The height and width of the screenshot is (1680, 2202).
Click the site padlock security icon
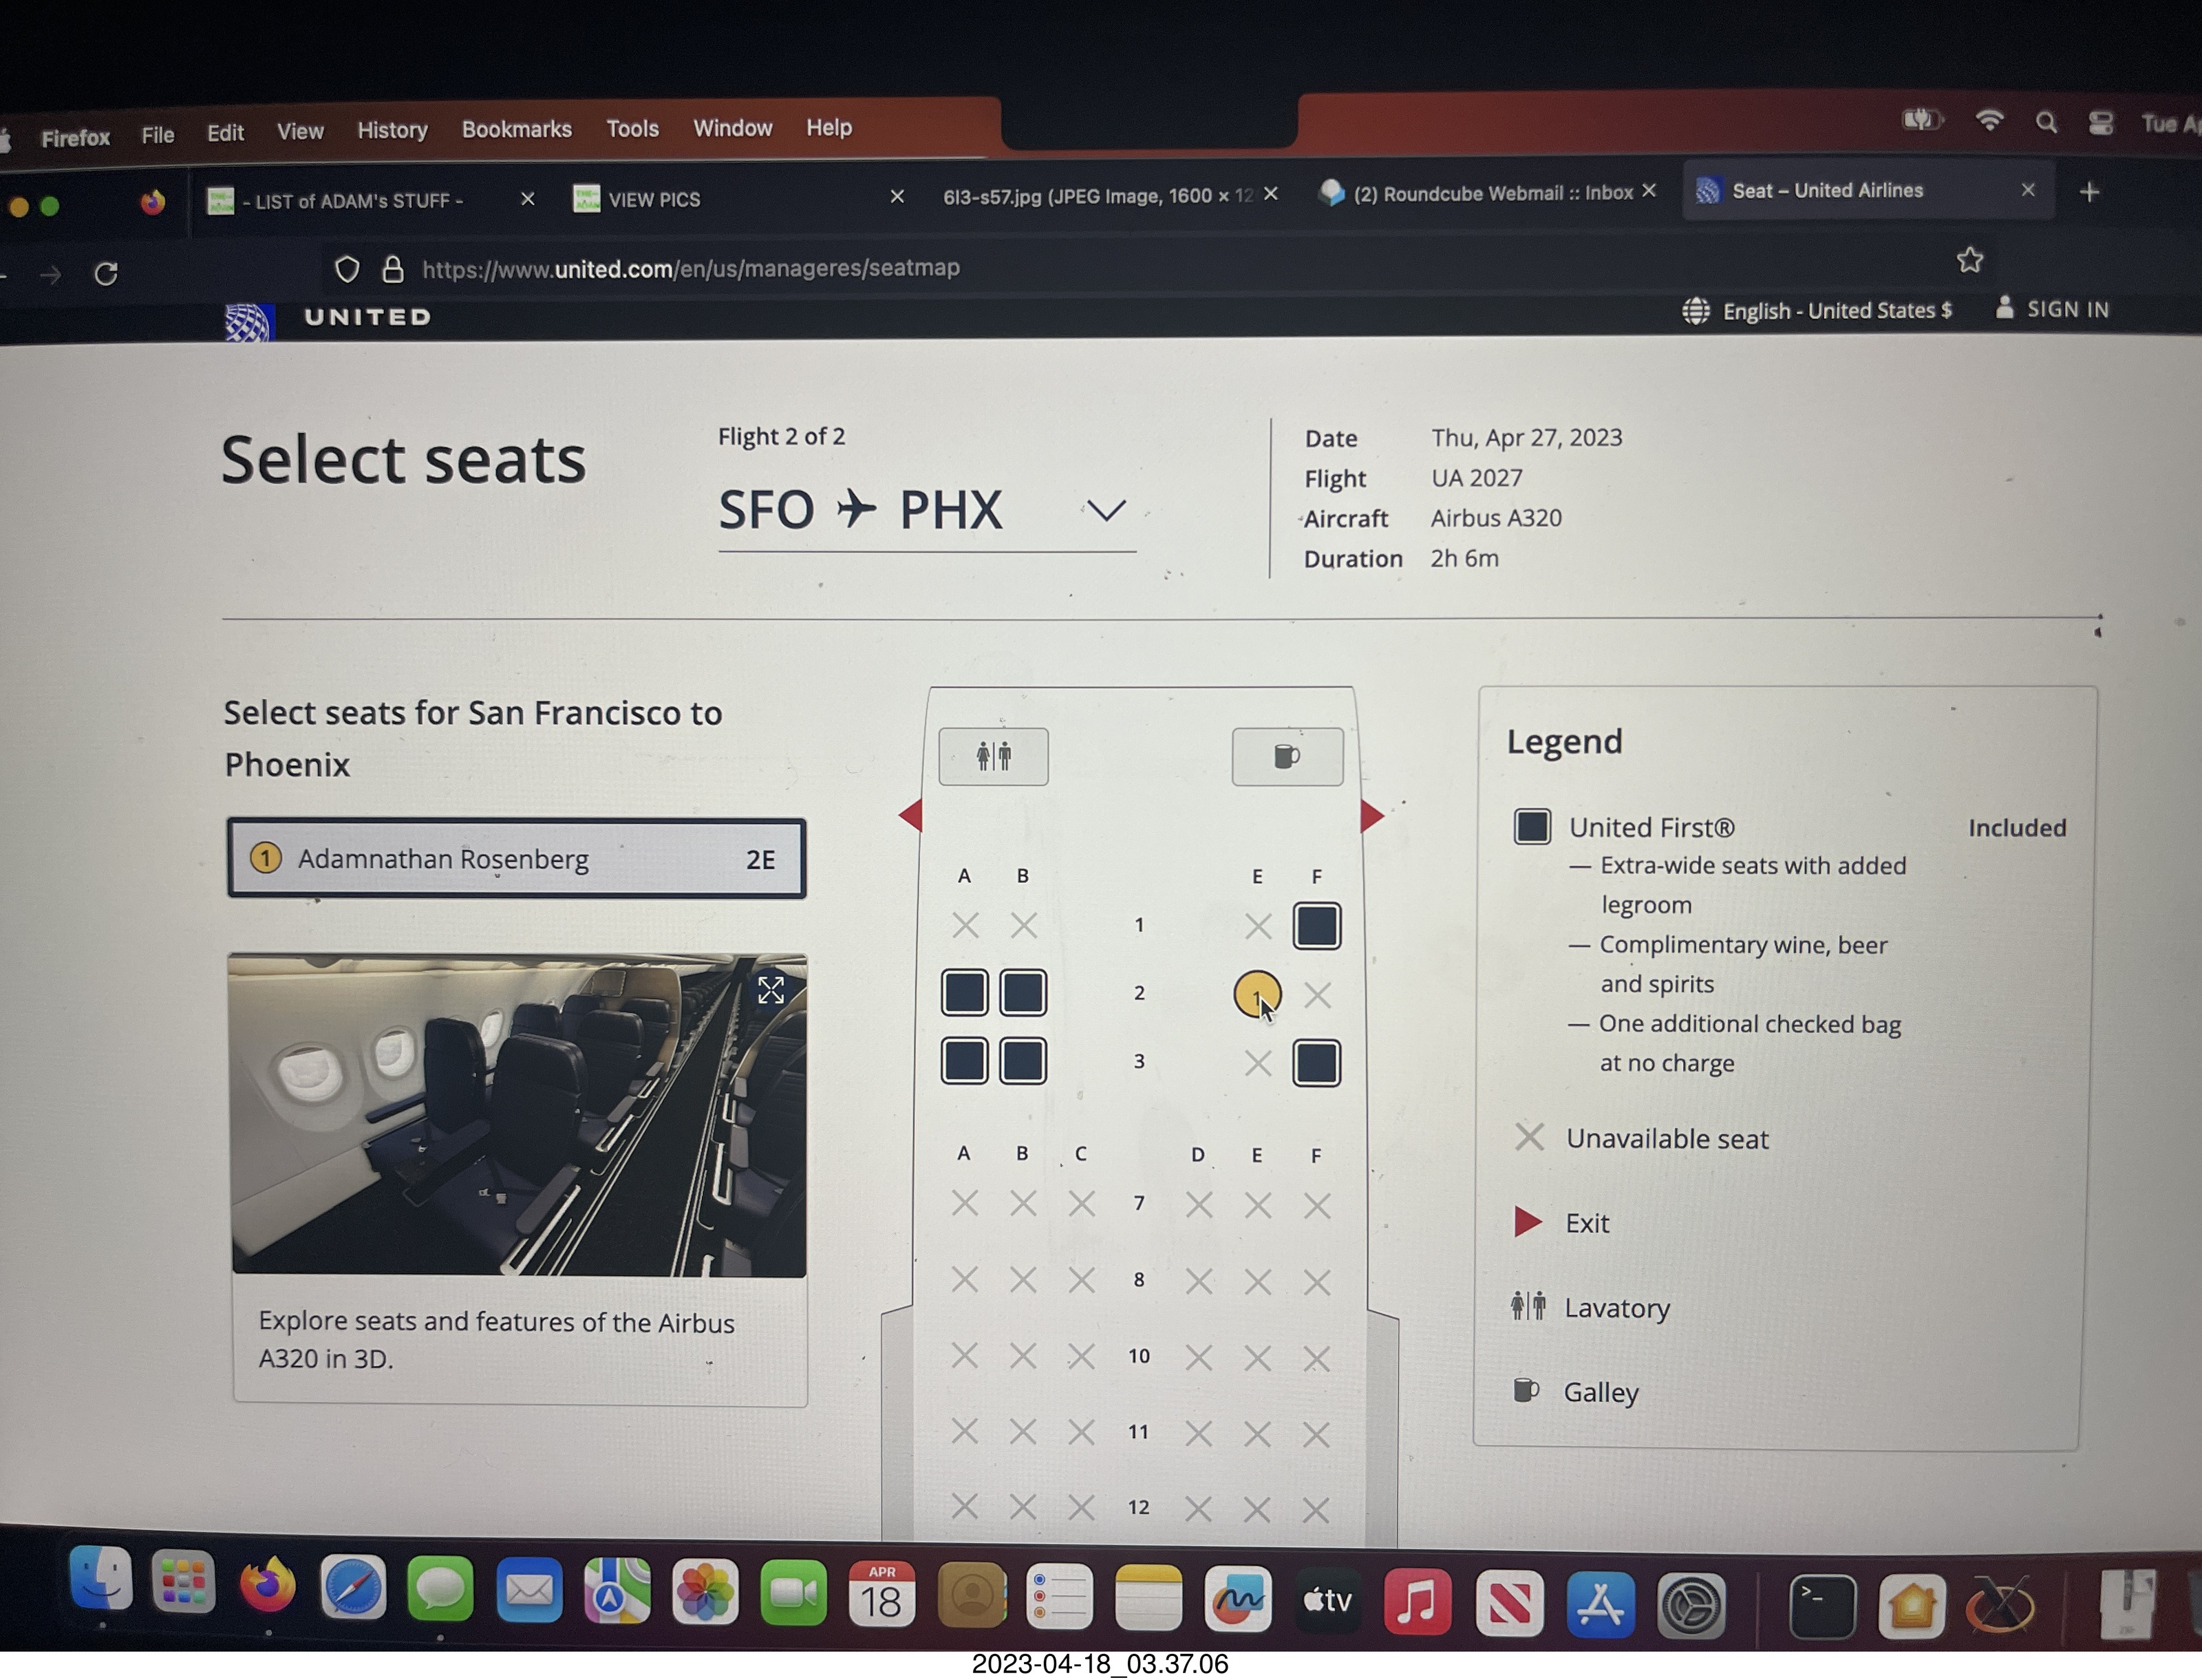click(x=393, y=269)
